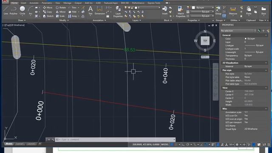Insert text with the Text tool
The image size is (272, 153).
pos(91,10)
